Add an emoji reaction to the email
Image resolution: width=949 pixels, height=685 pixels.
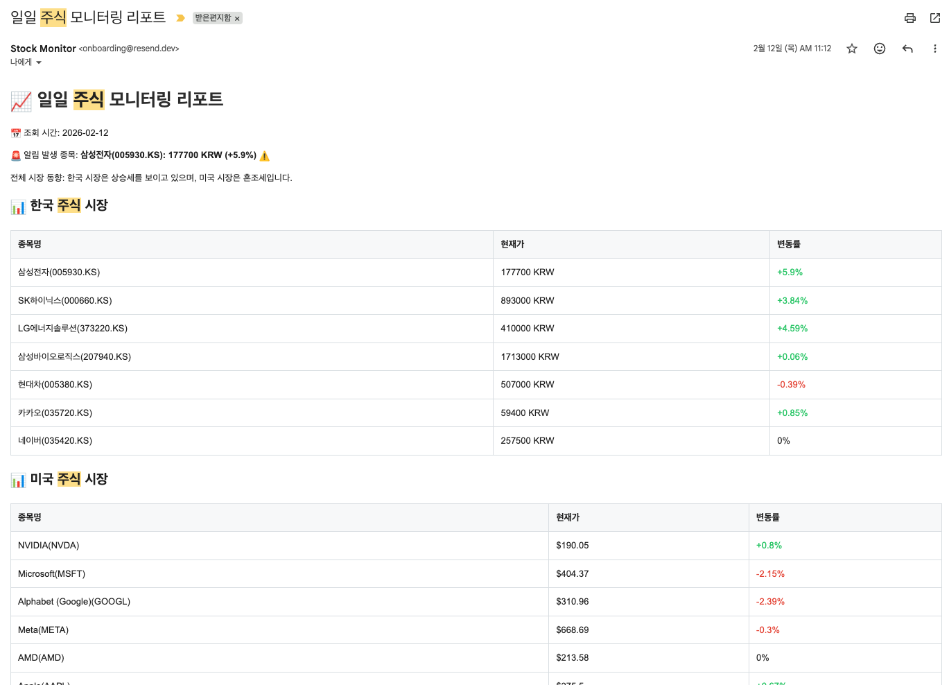click(880, 49)
